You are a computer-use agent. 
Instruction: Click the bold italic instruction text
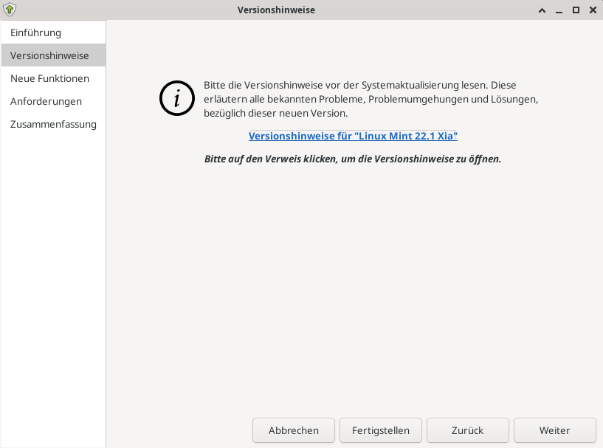coord(353,158)
